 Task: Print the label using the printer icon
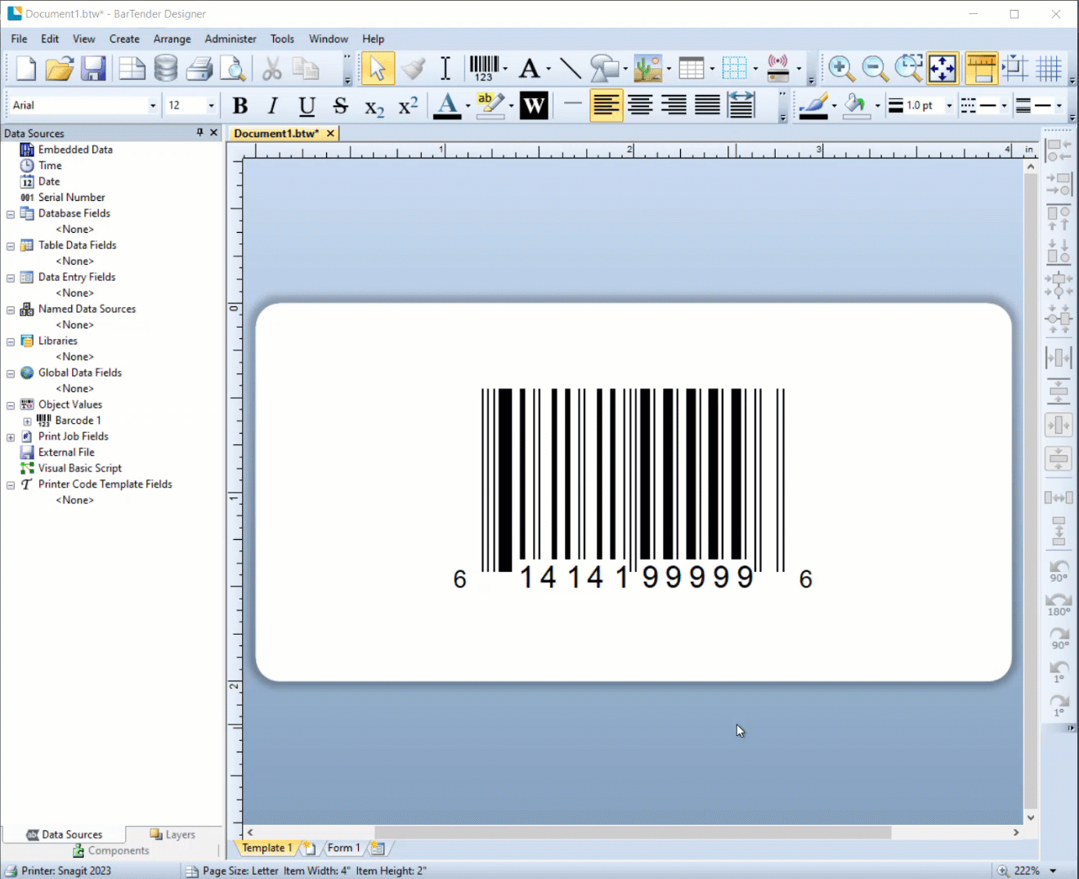tap(199, 69)
